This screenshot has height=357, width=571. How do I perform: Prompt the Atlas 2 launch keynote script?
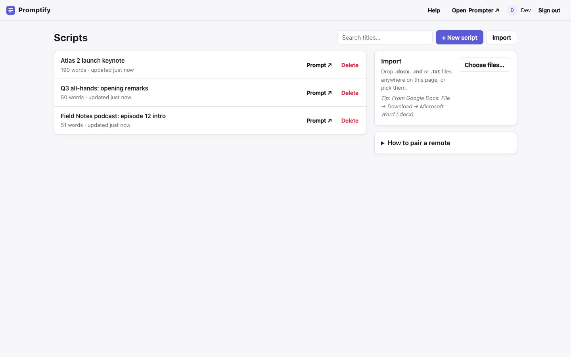(319, 65)
